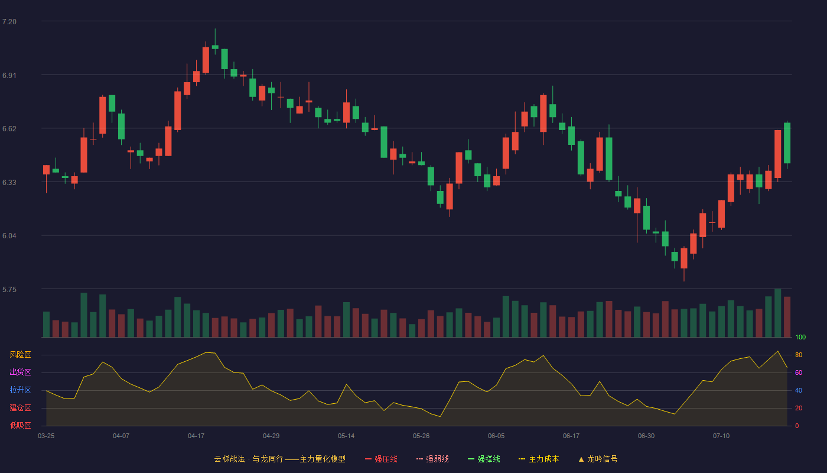Click the 04-17 date label
827x473 pixels.
pyautogui.click(x=196, y=436)
